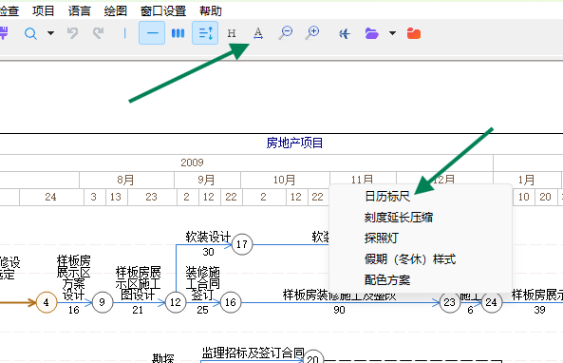The image size is (563, 363).
Task: Open the 绘图 menu
Action: click(x=116, y=10)
